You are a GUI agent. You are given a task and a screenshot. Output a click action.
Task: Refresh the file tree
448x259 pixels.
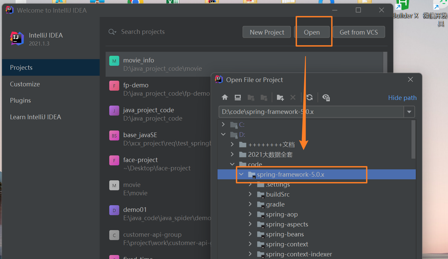[x=310, y=97]
